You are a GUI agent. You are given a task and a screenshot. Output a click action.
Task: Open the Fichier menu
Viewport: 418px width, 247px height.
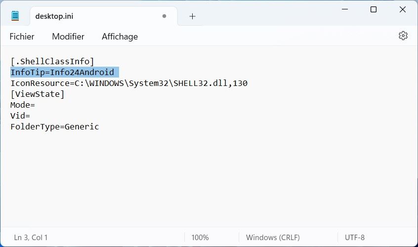(22, 37)
